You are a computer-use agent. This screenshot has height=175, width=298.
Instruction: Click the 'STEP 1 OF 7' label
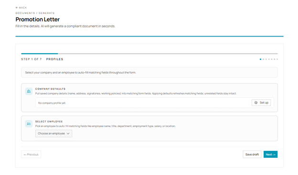pyautogui.click(x=32, y=59)
